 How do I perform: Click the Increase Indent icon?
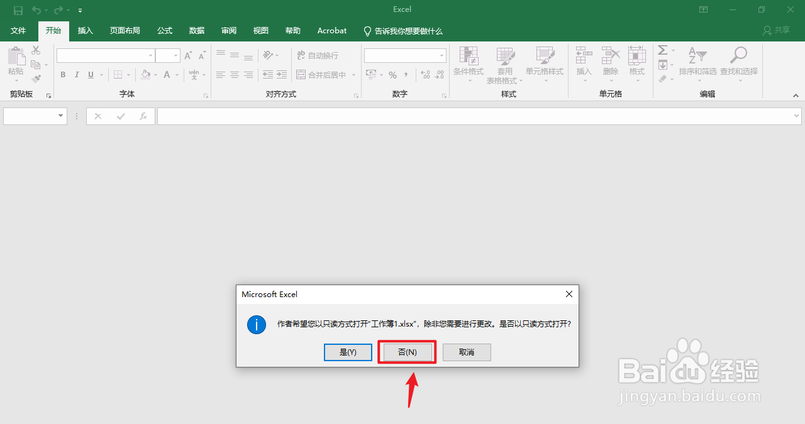point(282,75)
